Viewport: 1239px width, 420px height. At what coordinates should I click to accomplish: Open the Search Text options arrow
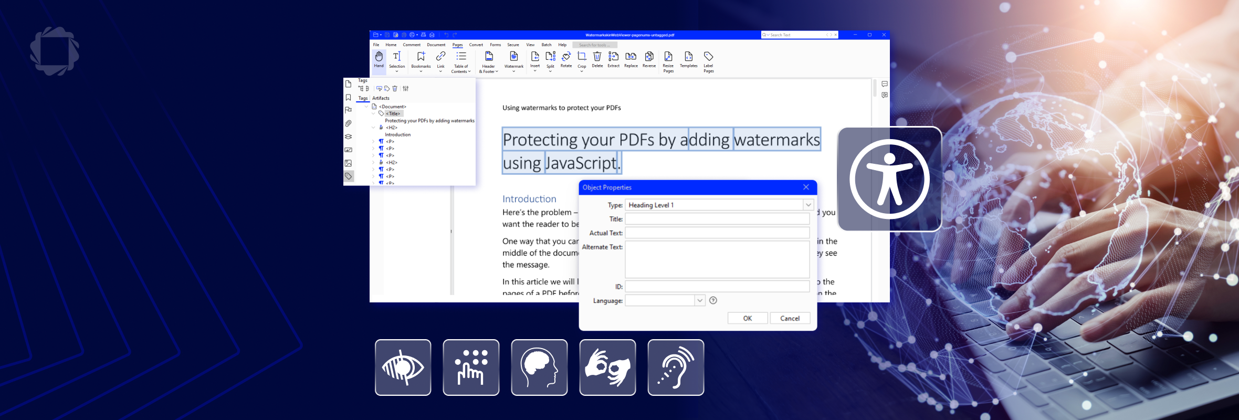pyautogui.click(x=768, y=35)
